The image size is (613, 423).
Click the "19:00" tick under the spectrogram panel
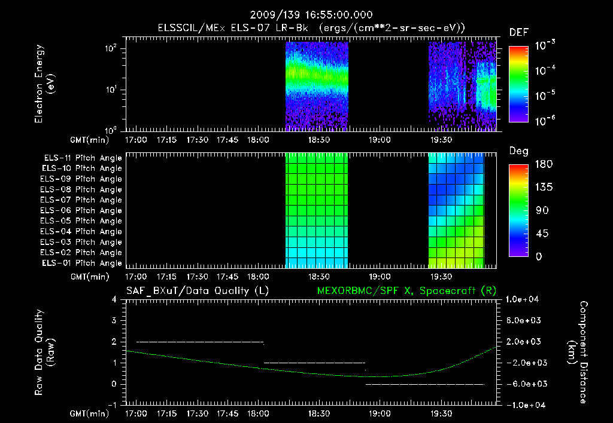point(380,140)
